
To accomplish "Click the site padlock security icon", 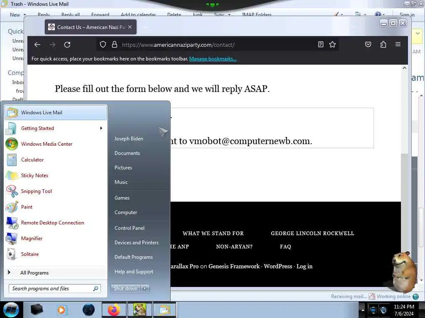I will pyautogui.click(x=115, y=44).
